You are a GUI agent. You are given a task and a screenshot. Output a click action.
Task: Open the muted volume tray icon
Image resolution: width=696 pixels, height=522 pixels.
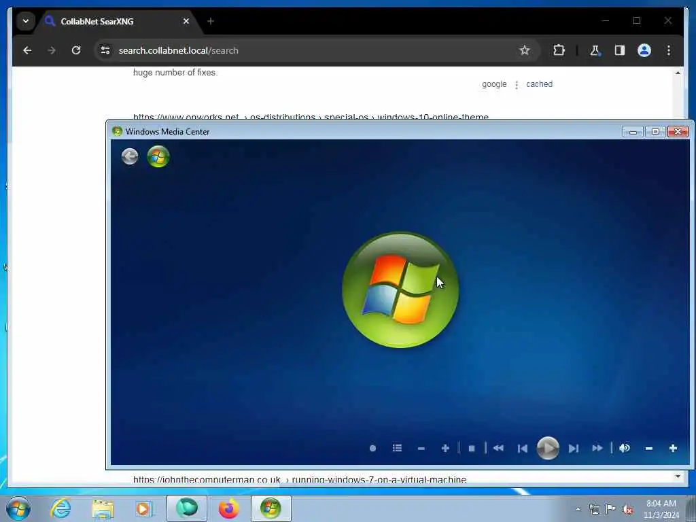point(627,509)
